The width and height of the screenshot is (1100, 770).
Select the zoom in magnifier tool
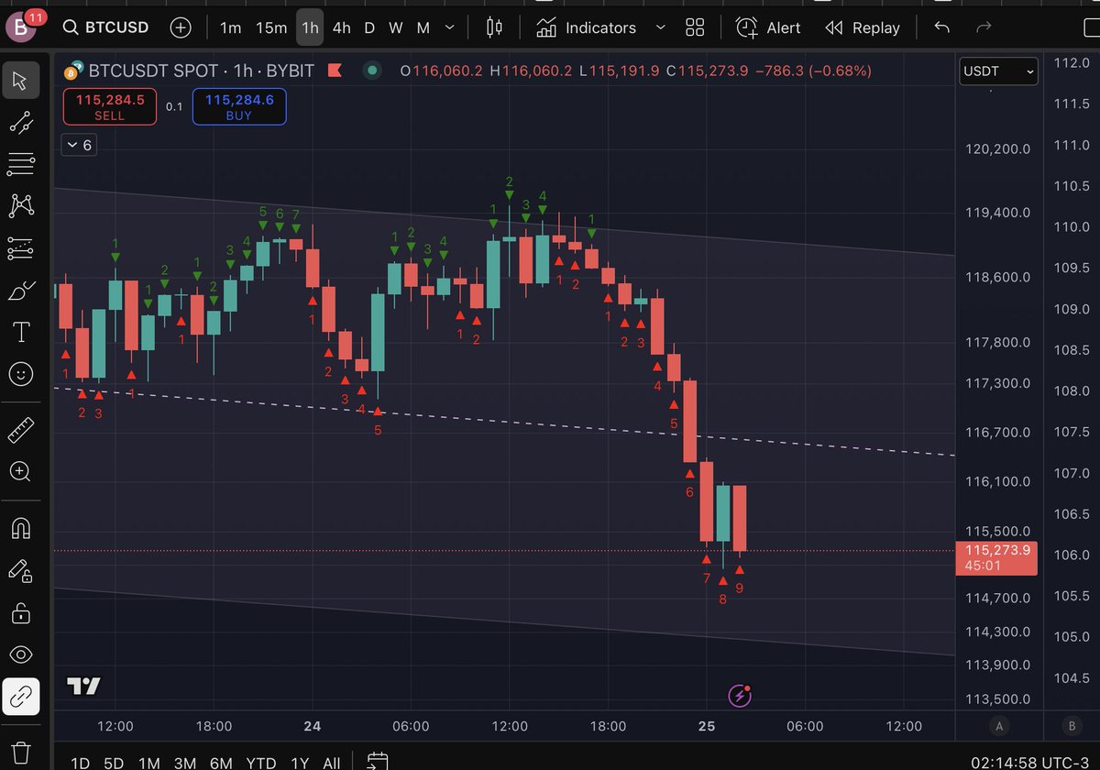coord(20,471)
